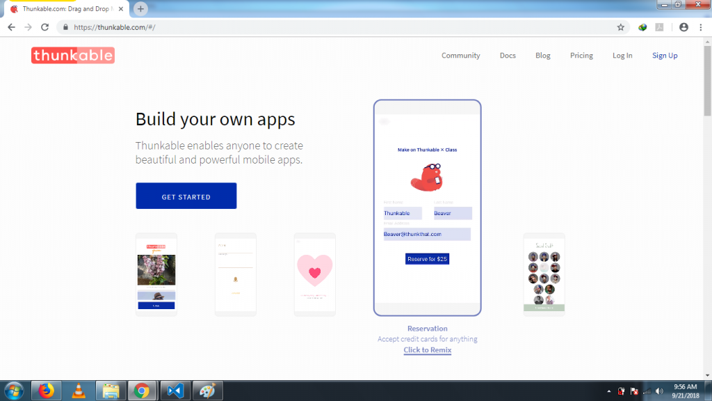Open the Community page

tap(460, 56)
